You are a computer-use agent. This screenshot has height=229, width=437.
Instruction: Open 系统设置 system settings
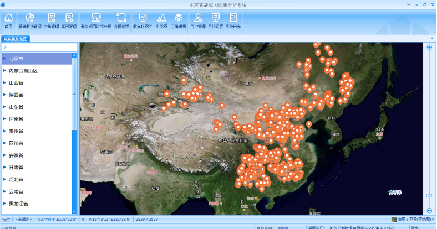(x=215, y=21)
